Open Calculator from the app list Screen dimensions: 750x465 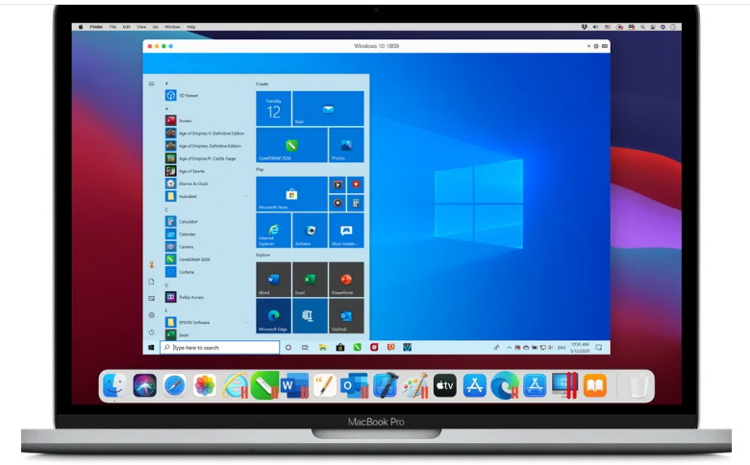click(x=182, y=222)
